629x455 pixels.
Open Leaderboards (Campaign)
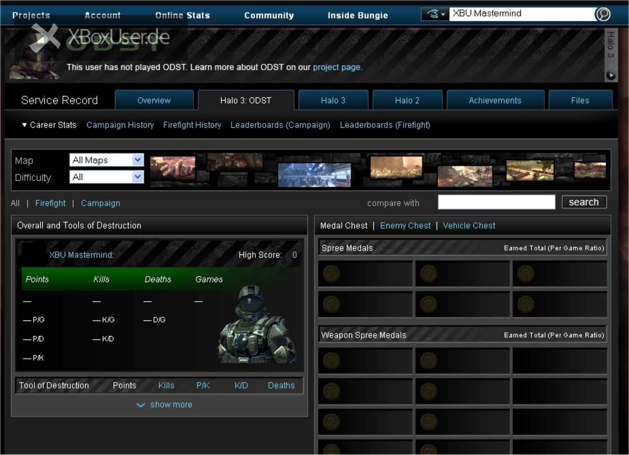coord(280,125)
